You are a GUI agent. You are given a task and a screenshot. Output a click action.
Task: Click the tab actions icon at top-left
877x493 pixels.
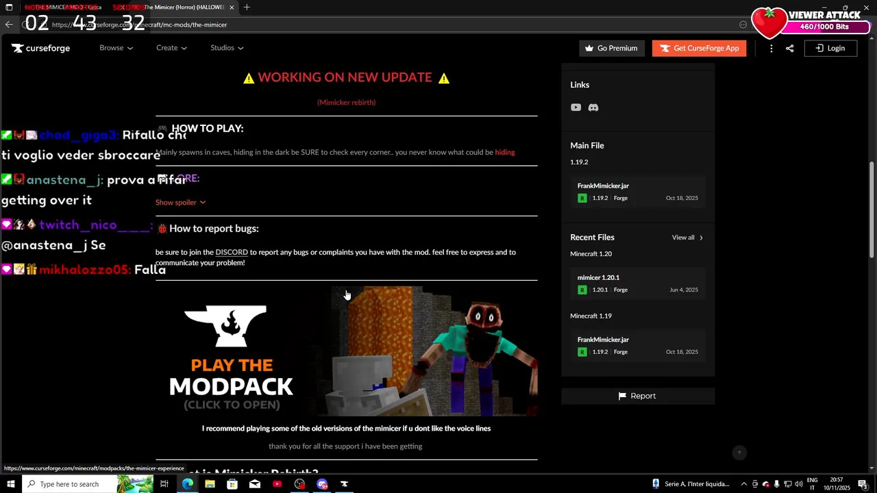tap(9, 7)
